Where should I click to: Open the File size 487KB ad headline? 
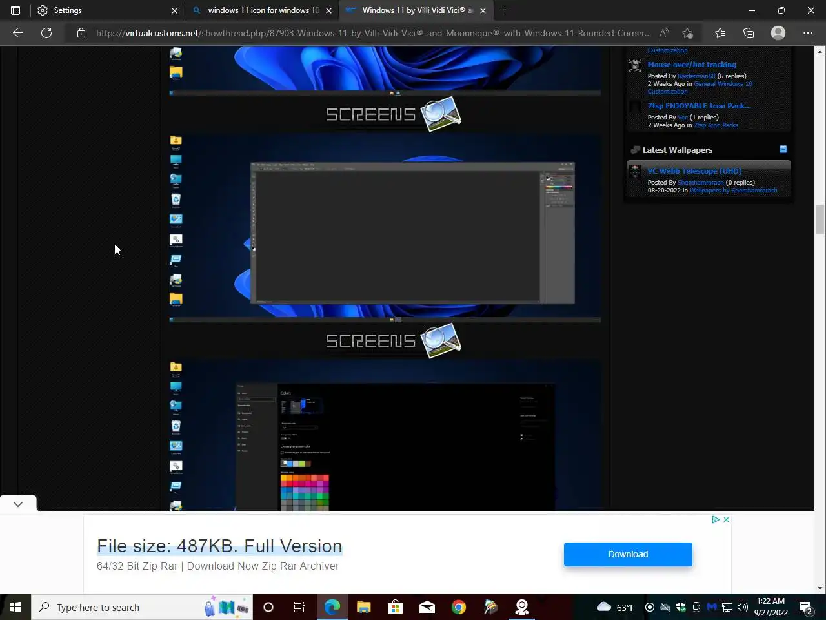pyautogui.click(x=219, y=546)
